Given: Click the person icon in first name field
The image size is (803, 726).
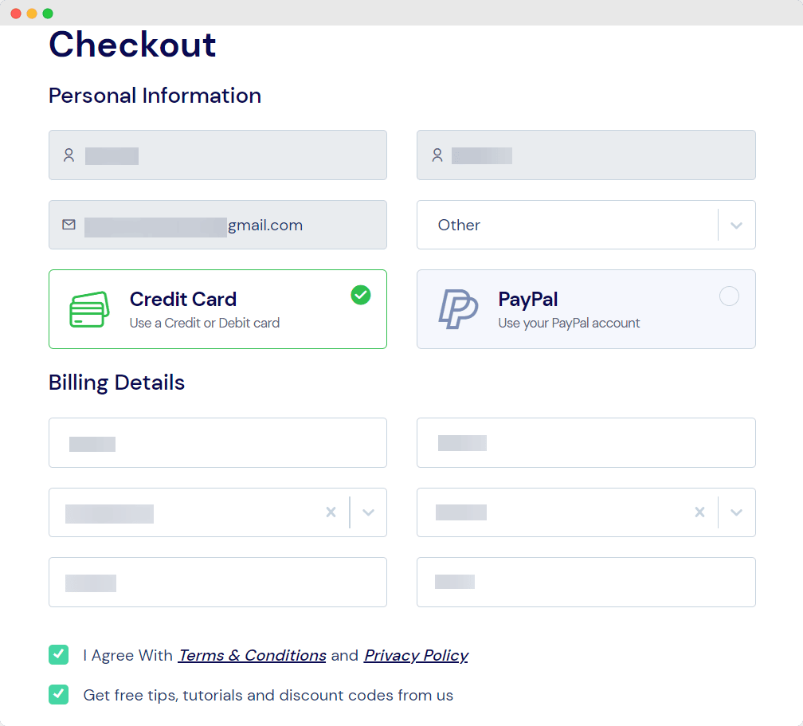Looking at the screenshot, I should coord(68,155).
